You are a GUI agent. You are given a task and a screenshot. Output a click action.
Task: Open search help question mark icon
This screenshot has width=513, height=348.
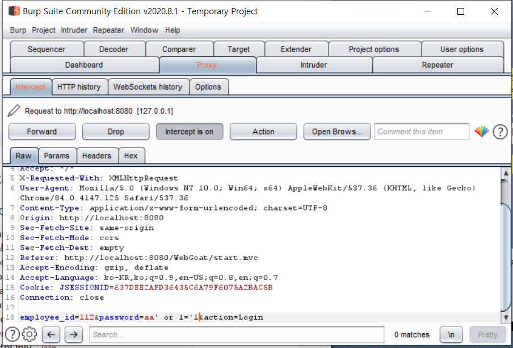[12, 334]
